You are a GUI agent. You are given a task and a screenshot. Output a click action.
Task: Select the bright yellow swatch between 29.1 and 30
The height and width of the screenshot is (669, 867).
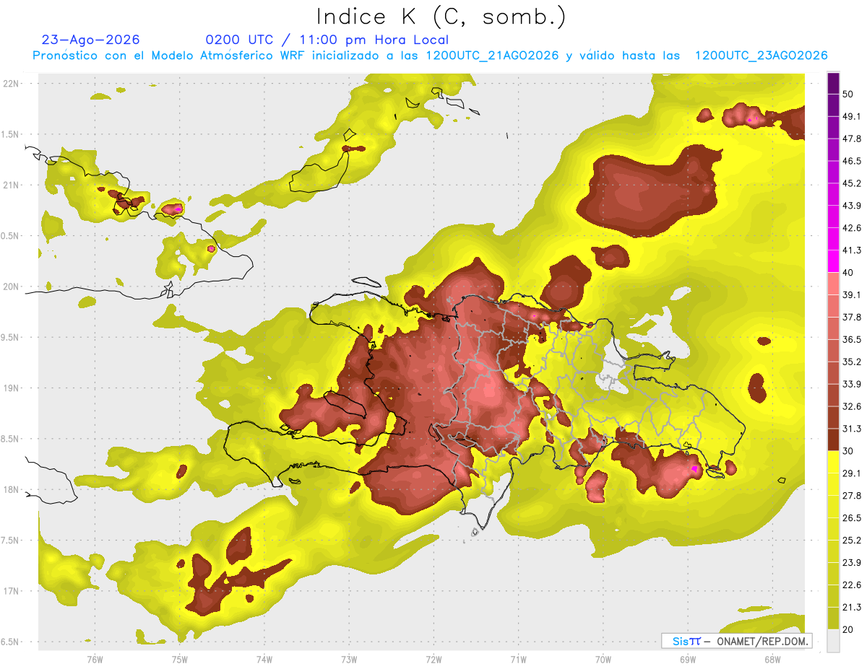point(833,462)
